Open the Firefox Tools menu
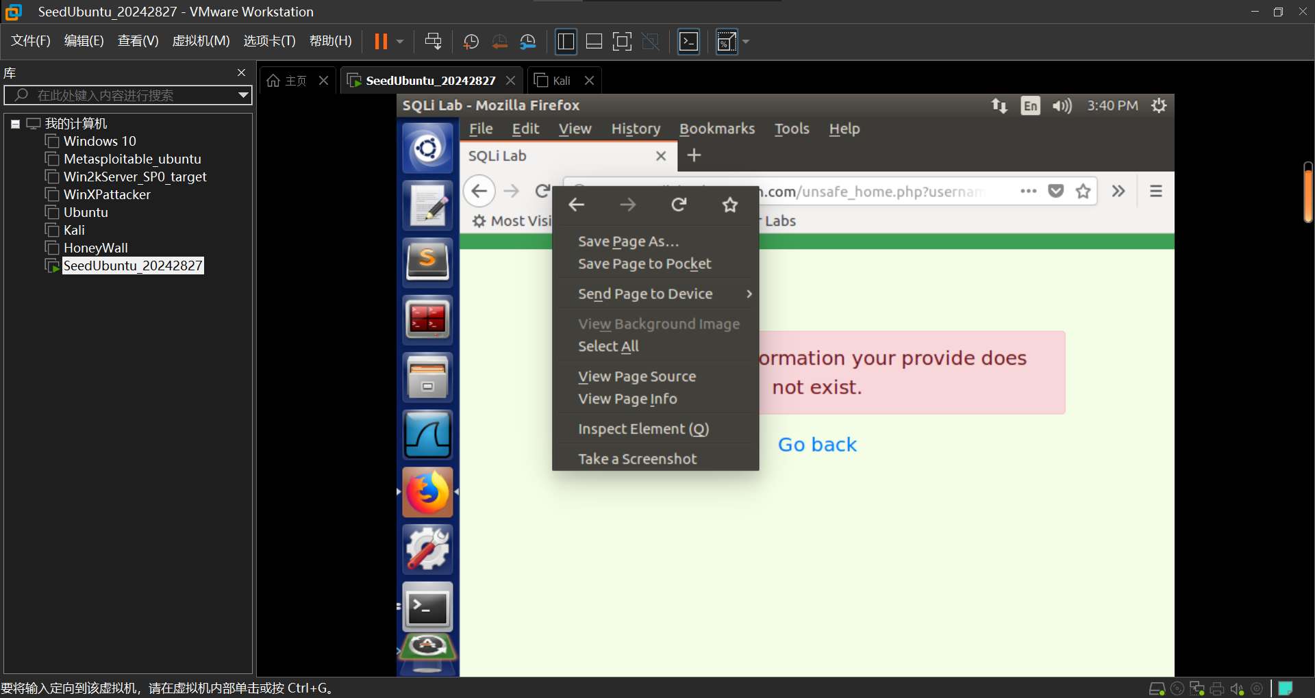Viewport: 1315px width, 698px height. [x=792, y=129]
